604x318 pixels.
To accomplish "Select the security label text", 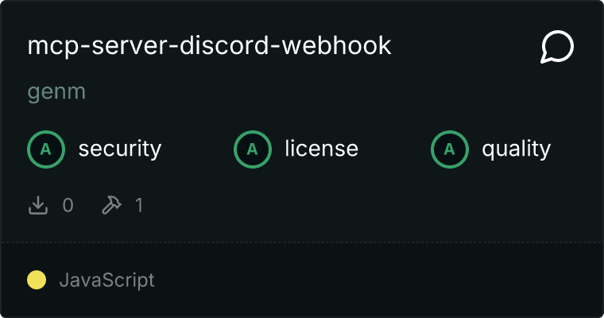I will pos(120,149).
